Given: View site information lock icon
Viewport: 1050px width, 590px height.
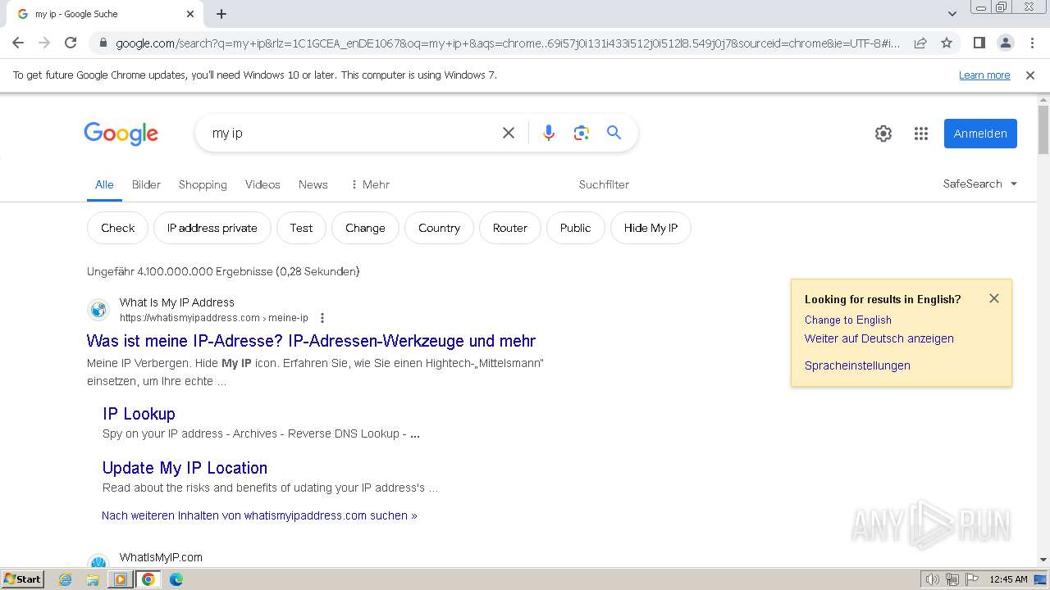Looking at the screenshot, I should 103,43.
